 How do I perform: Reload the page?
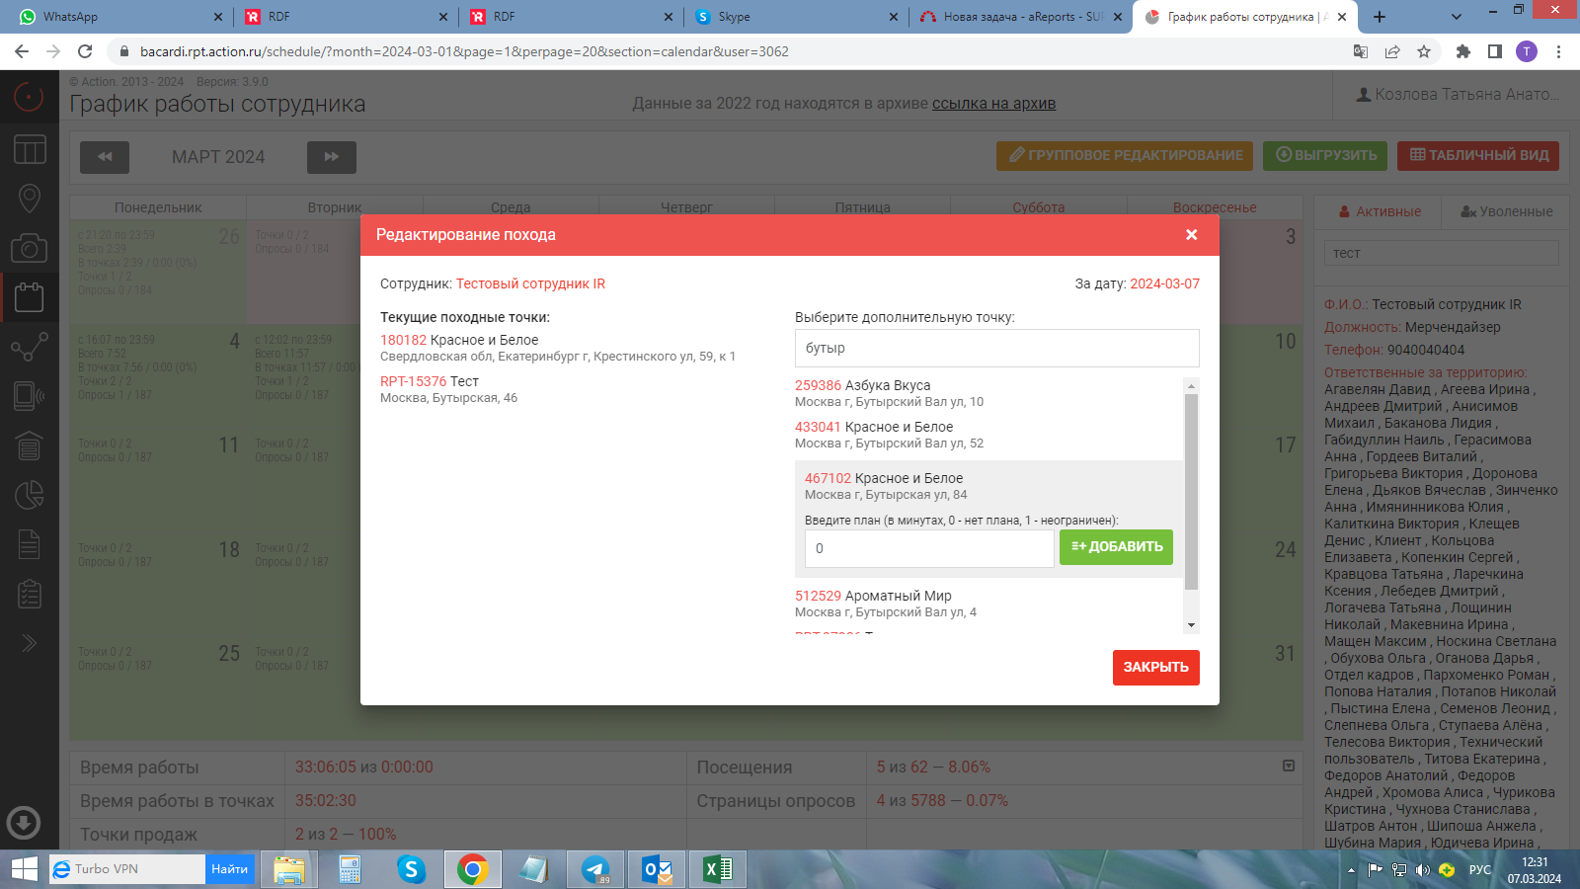tap(85, 51)
